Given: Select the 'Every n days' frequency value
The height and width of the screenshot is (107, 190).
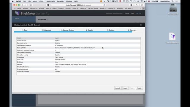Looking at the screenshot, I should [x=59, y=57].
